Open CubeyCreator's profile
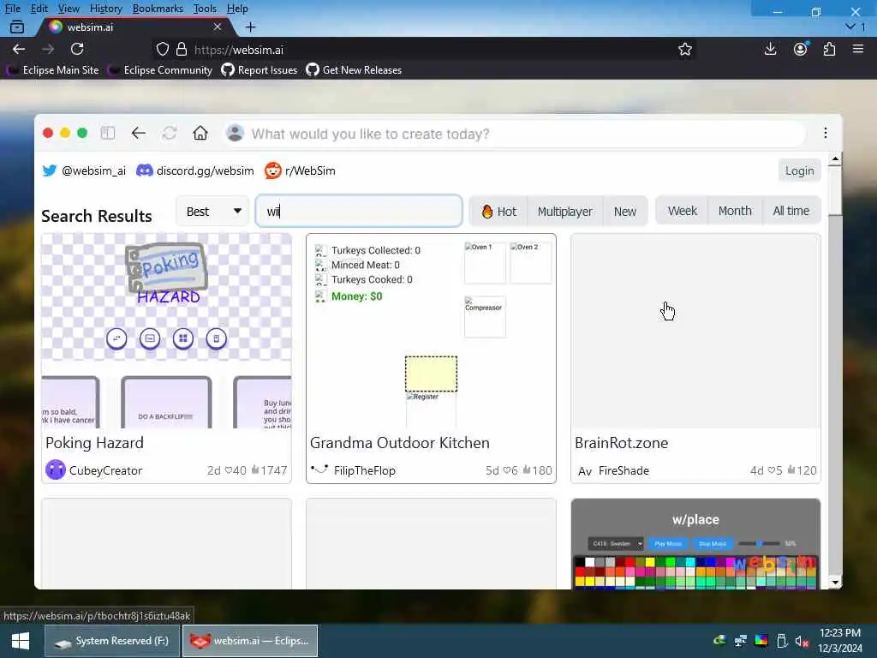The image size is (877, 658). tap(94, 470)
